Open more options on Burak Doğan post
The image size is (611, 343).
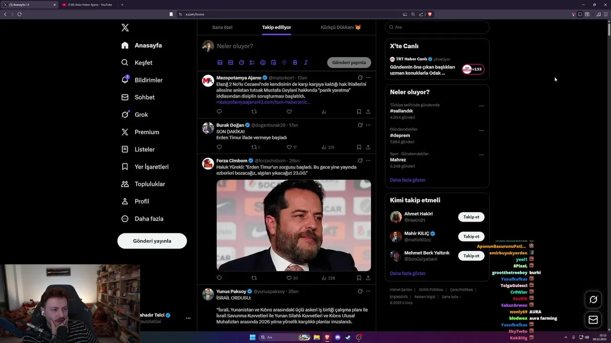tap(368, 125)
